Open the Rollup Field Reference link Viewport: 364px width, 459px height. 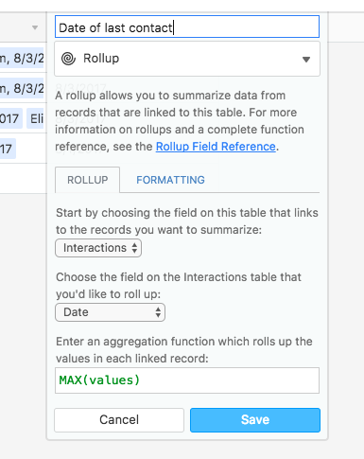click(216, 147)
